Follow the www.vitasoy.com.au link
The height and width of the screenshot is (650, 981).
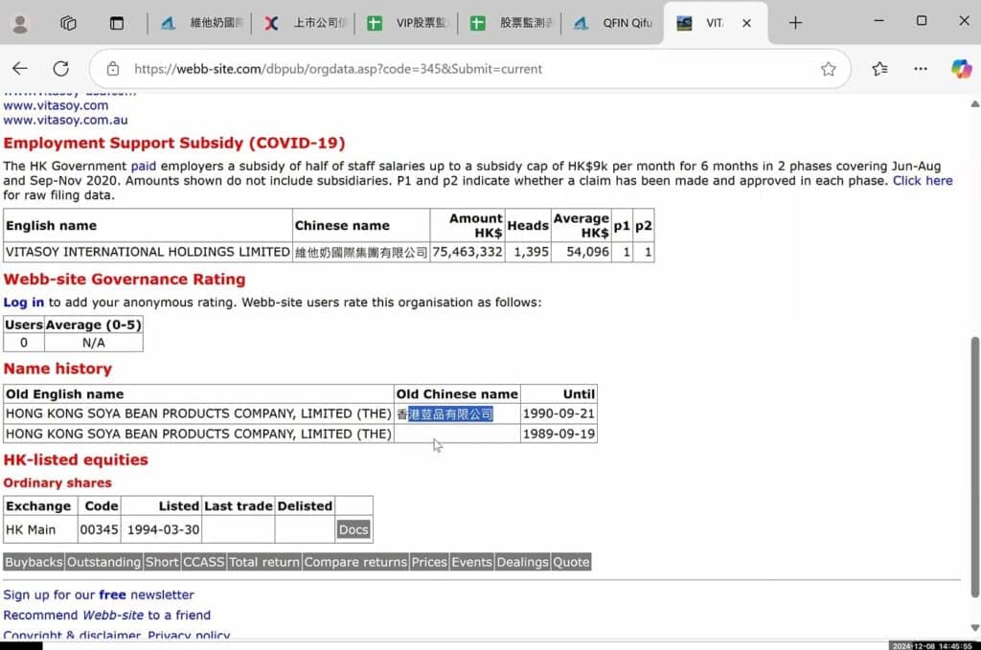coord(65,121)
